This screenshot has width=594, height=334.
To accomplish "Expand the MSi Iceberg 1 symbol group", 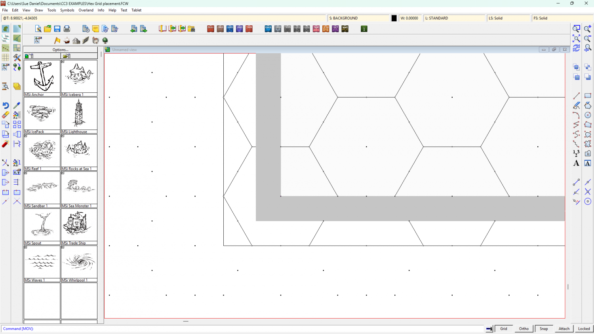I will point(63,61).
